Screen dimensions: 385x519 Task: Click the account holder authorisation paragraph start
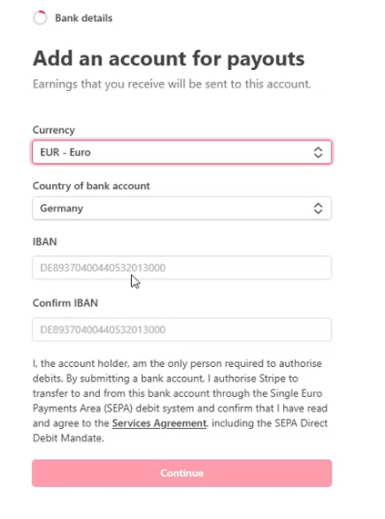click(80, 363)
